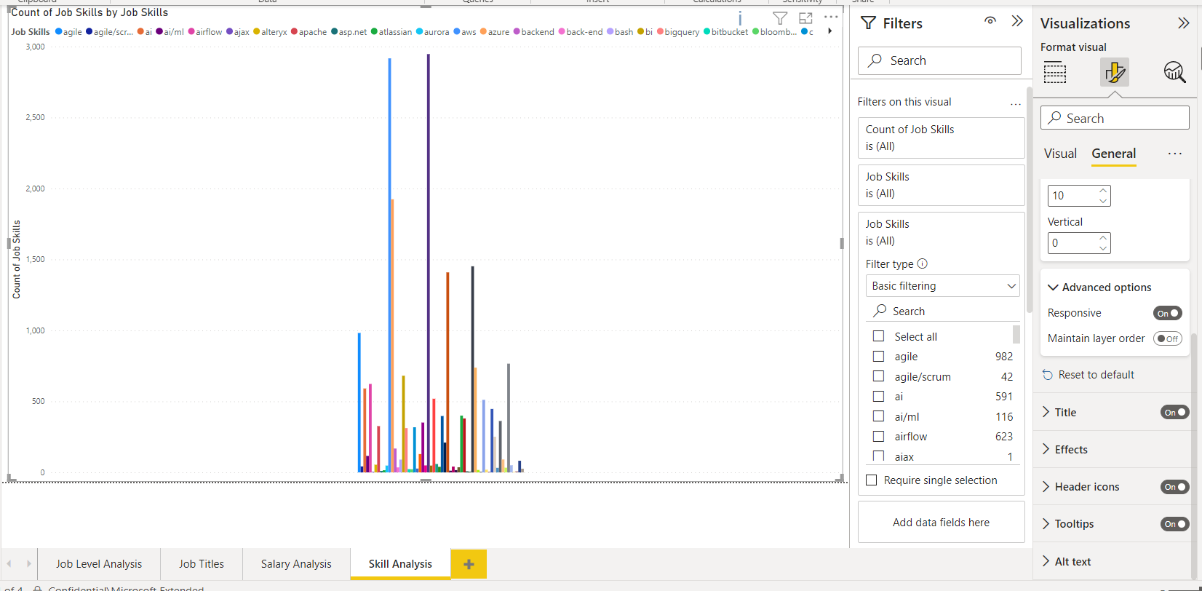Open the format pane More options ellipsis
This screenshot has width=1202, height=591.
(1174, 154)
